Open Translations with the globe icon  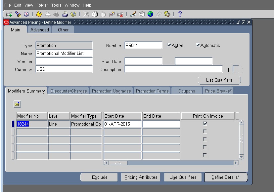coord(150,14)
